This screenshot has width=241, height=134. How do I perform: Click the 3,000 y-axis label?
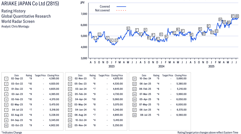(84, 58)
